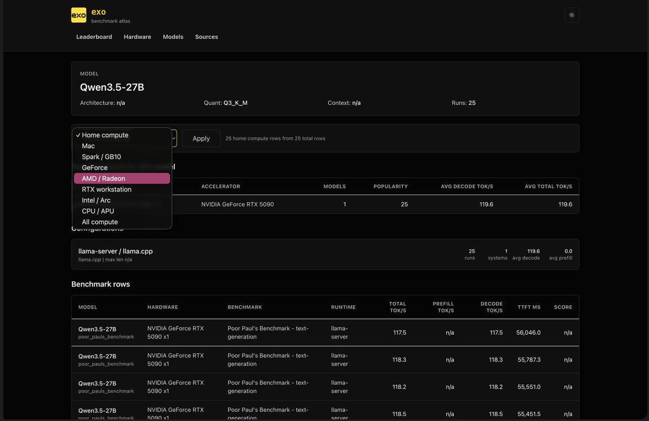Choose CPU / APU option
This screenshot has width=649, height=421.
point(122,211)
